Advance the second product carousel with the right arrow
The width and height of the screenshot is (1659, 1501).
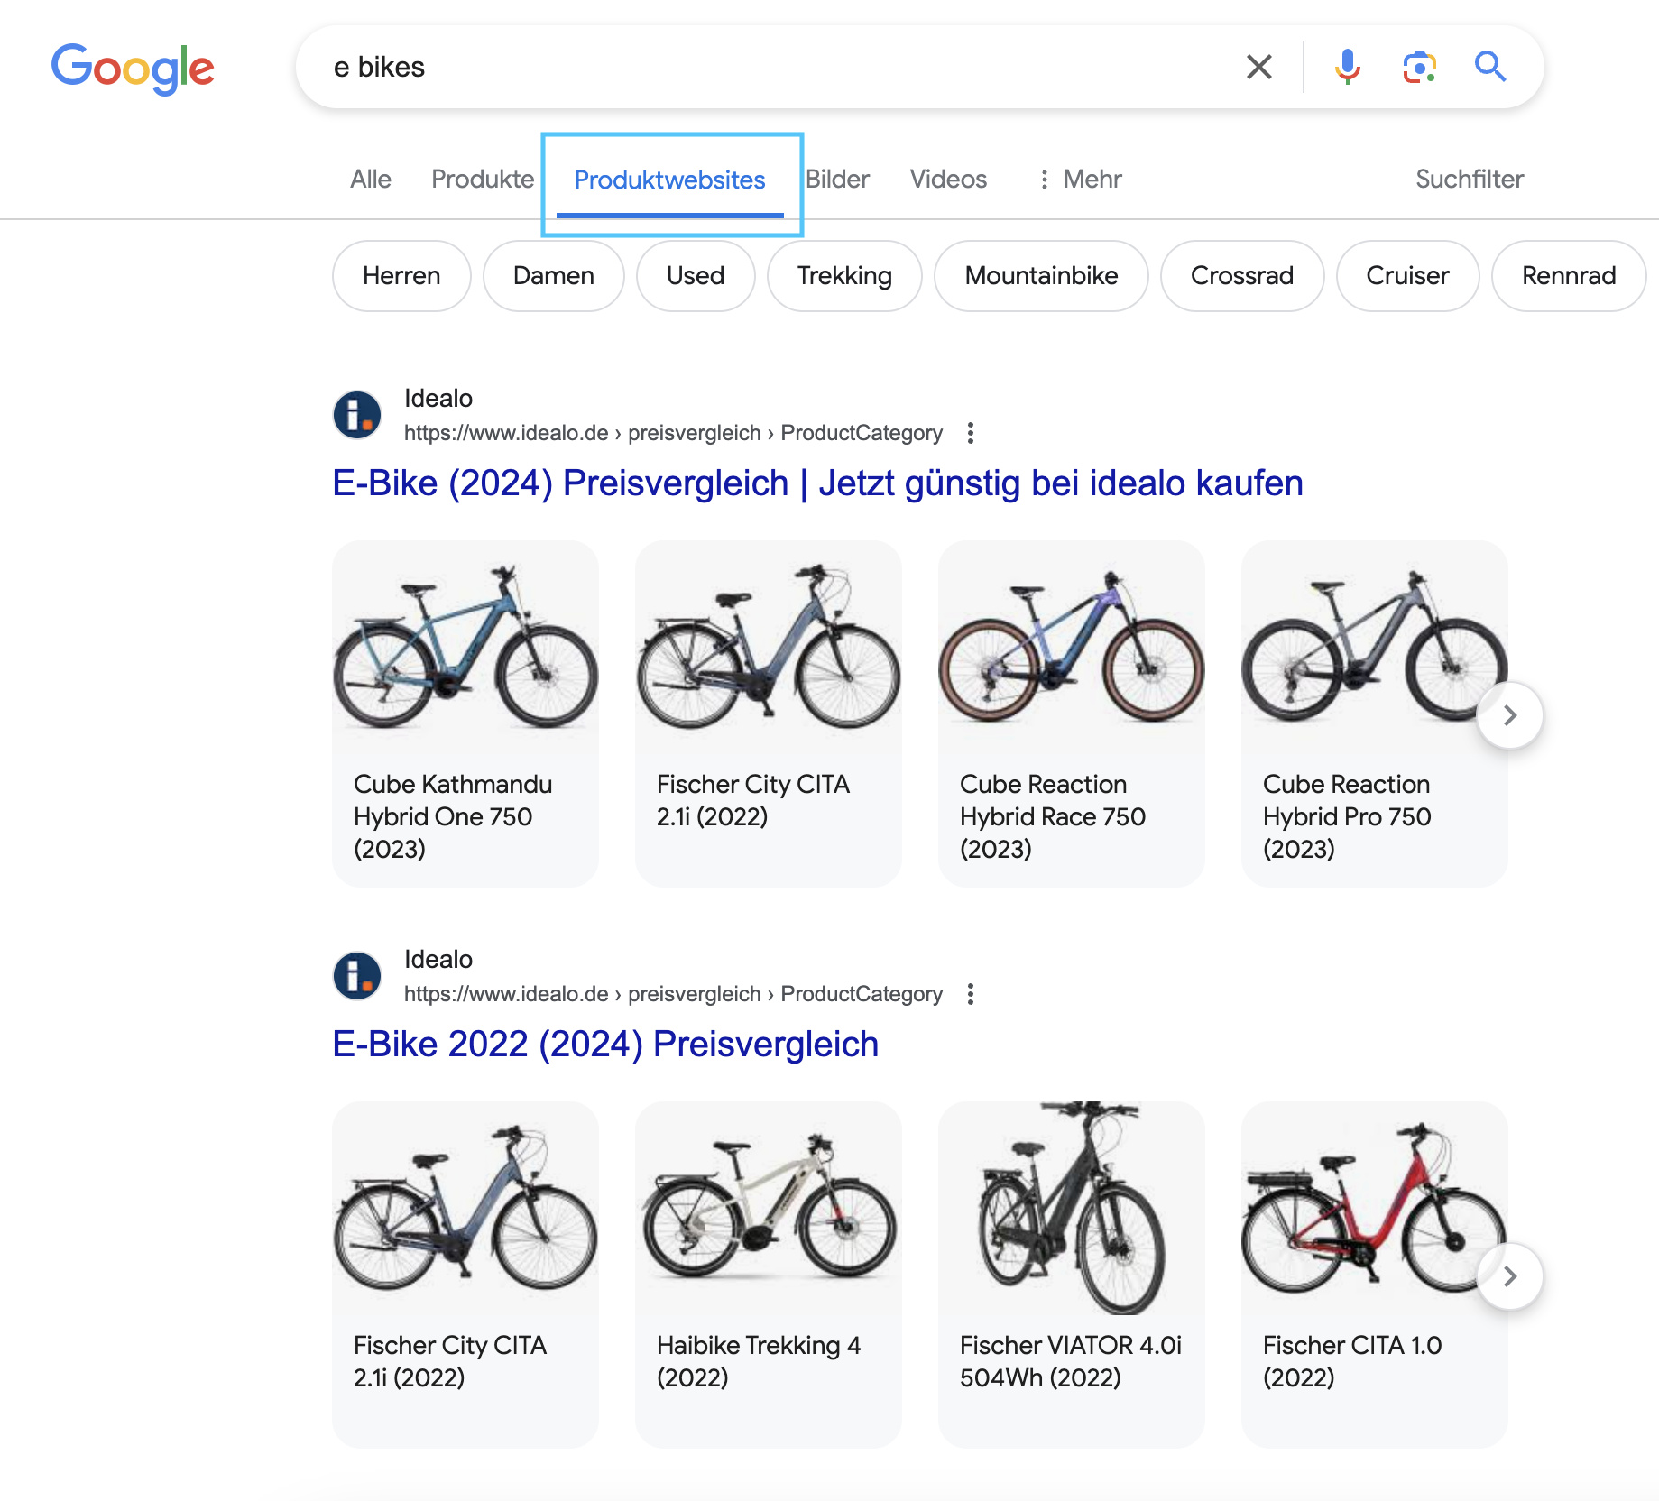[1509, 1276]
